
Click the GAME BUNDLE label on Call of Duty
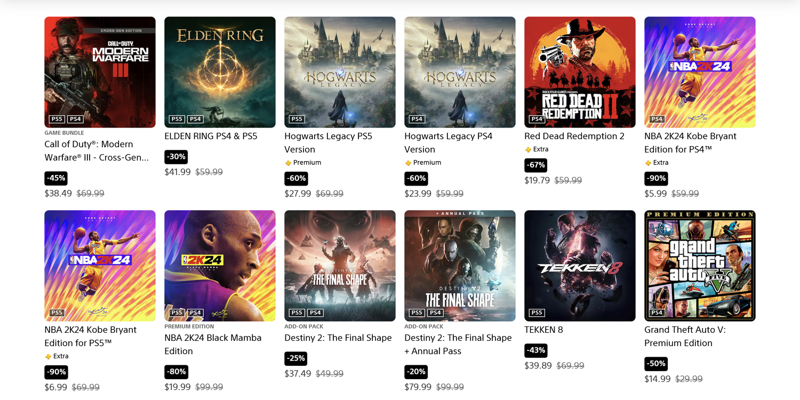tap(63, 133)
